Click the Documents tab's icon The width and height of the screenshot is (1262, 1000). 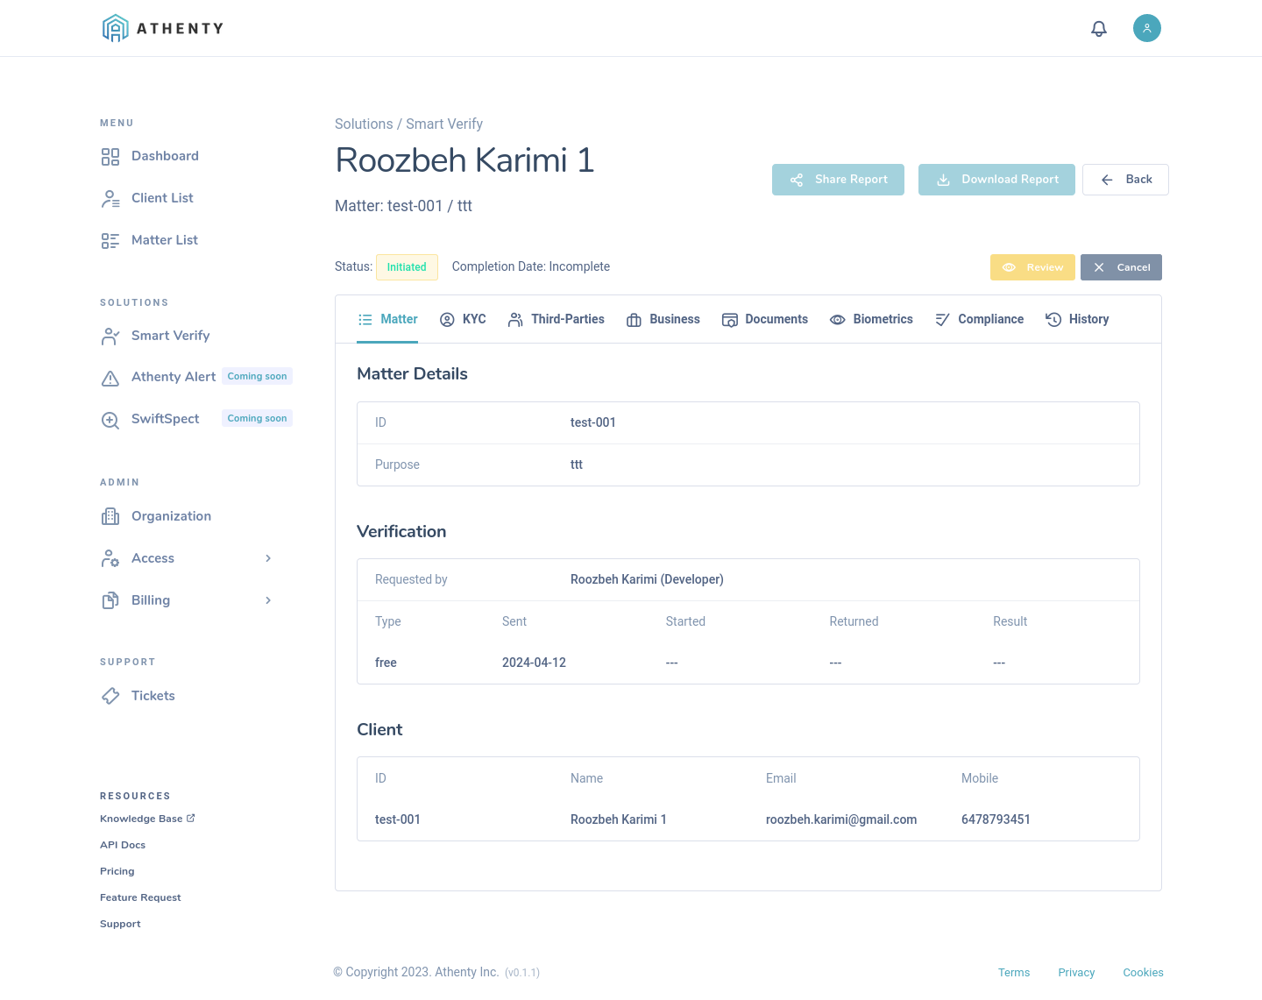click(729, 320)
